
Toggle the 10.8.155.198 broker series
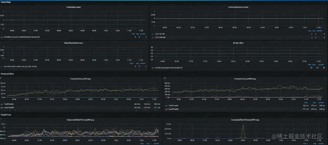coord(160,33)
